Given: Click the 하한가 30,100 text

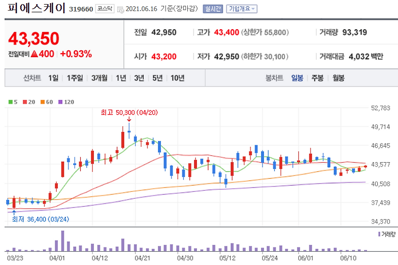Looking at the screenshot, I should [265, 56].
